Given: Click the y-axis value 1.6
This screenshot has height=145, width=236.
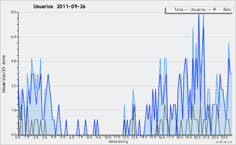Looking at the screenshot, I should tap(13, 110).
